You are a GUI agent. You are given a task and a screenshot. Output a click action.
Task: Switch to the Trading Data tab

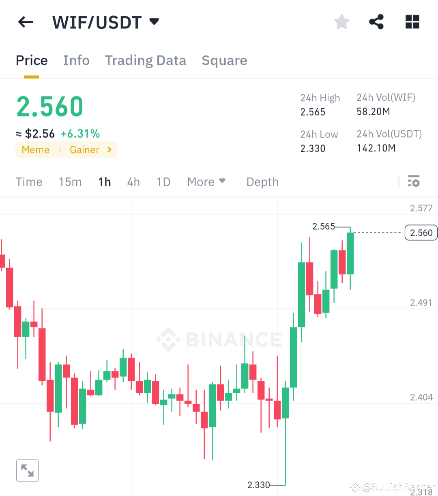click(146, 60)
